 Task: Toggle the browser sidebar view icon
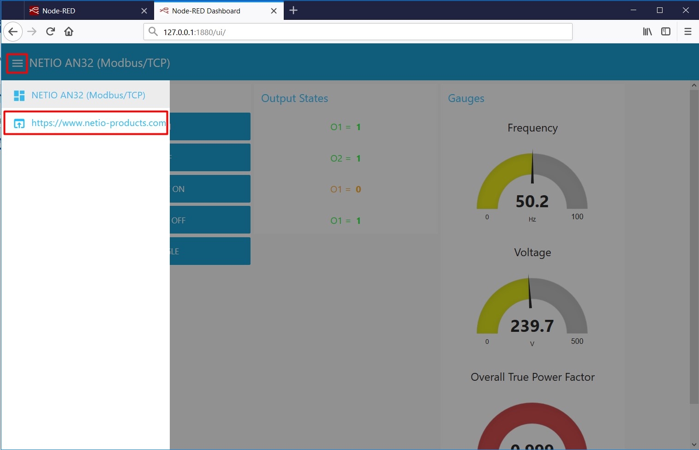pos(666,31)
